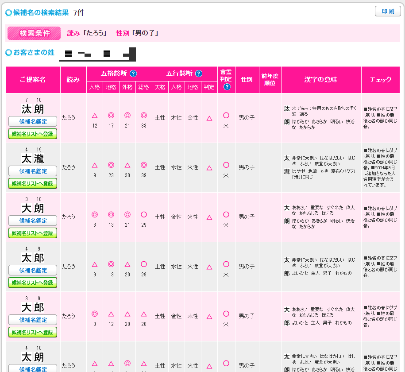Screen dimensions: 405x372
Task: Open 候補名鑑定 for the name 大郎
Action: point(33,320)
